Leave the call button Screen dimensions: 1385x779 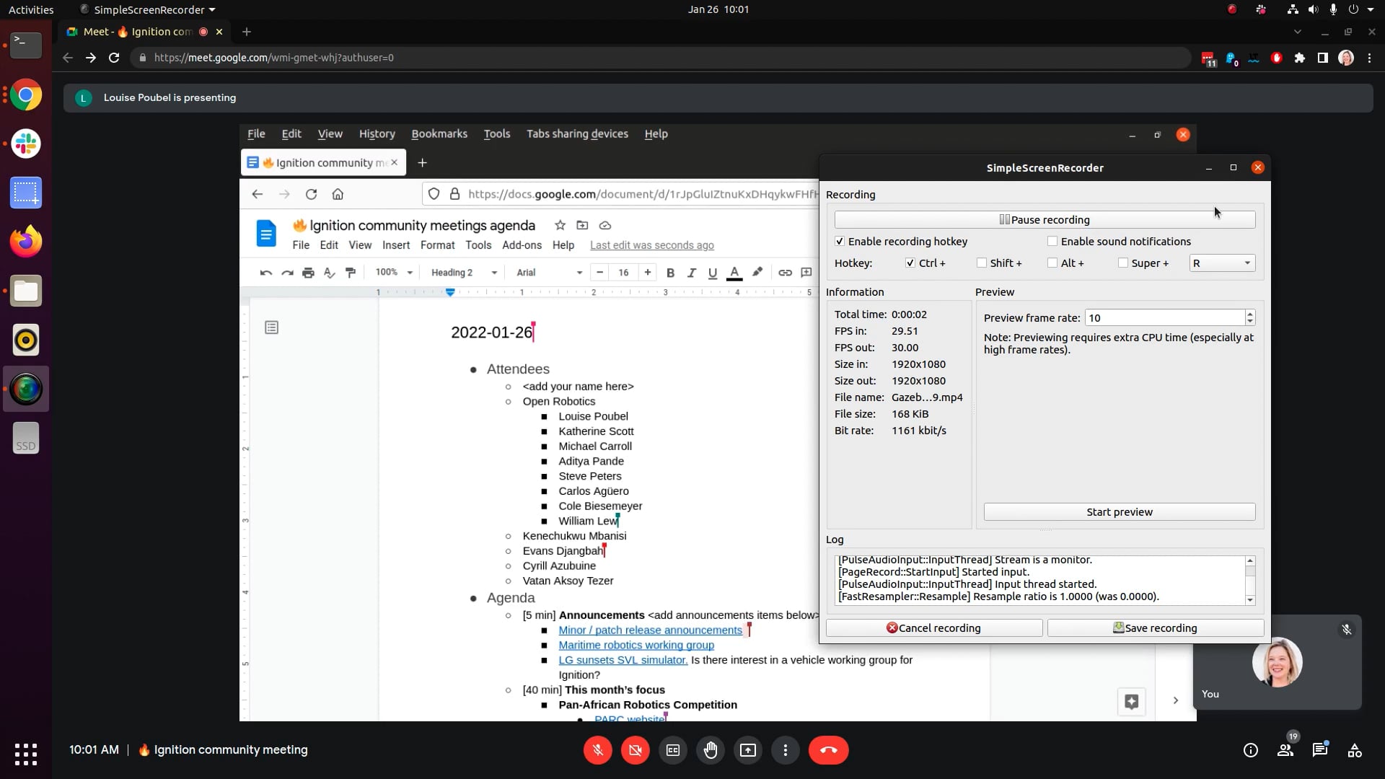829,750
